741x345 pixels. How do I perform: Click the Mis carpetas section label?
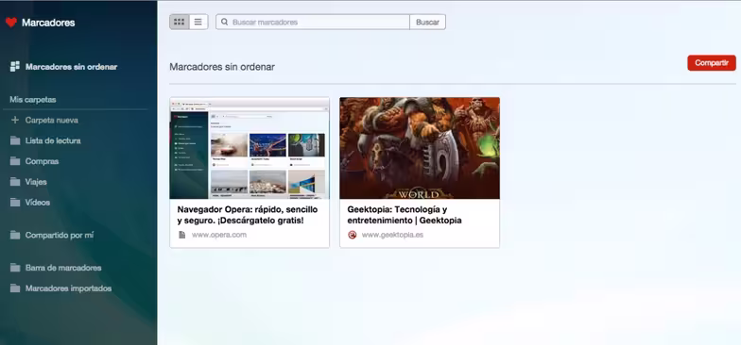pyautogui.click(x=33, y=100)
